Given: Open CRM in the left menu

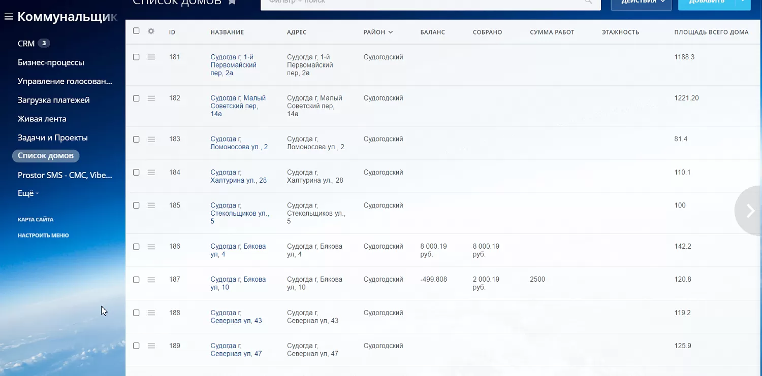Looking at the screenshot, I should (x=26, y=44).
